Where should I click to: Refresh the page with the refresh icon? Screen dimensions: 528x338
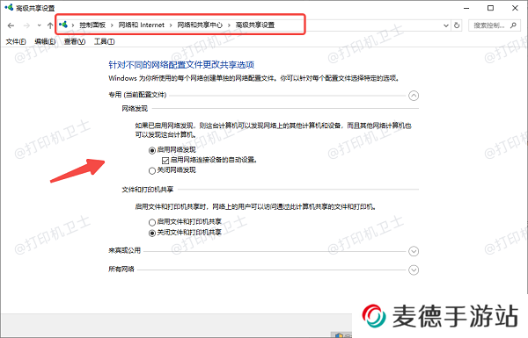457,25
